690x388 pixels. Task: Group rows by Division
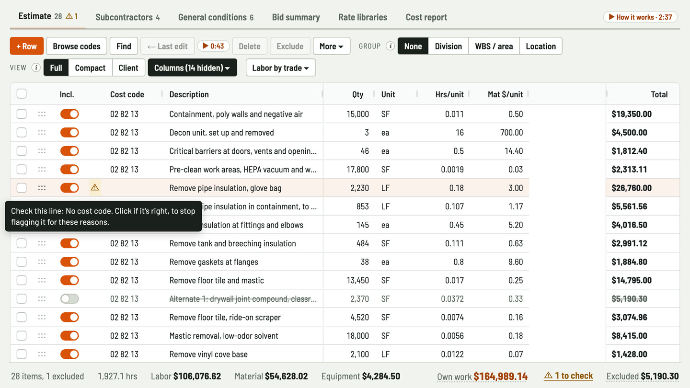click(448, 46)
